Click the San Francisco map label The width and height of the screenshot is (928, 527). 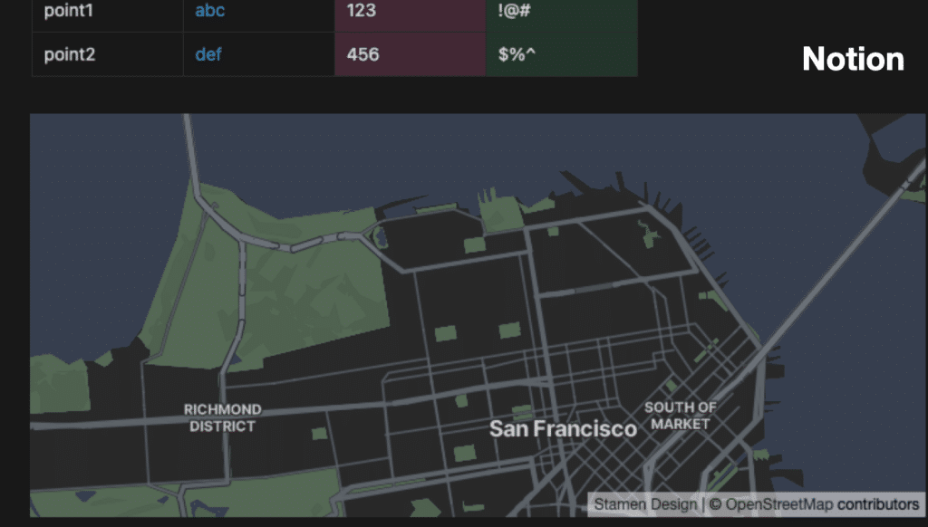click(563, 428)
